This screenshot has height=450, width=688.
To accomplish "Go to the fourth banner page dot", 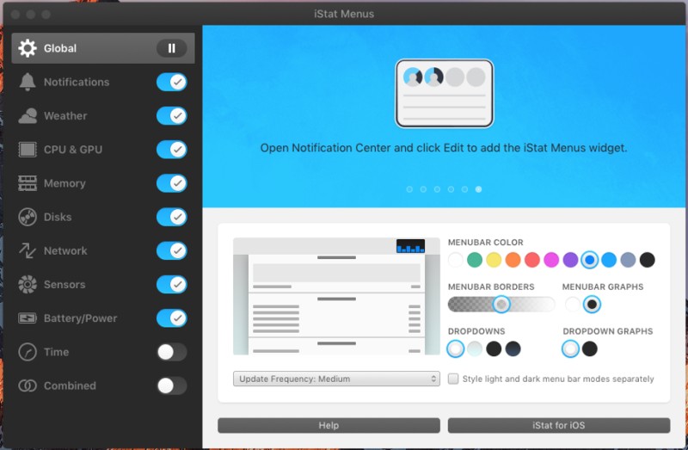I will point(451,189).
